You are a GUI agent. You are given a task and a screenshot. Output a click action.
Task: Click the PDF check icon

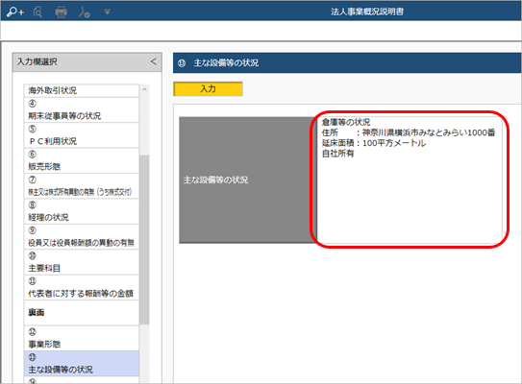point(84,12)
